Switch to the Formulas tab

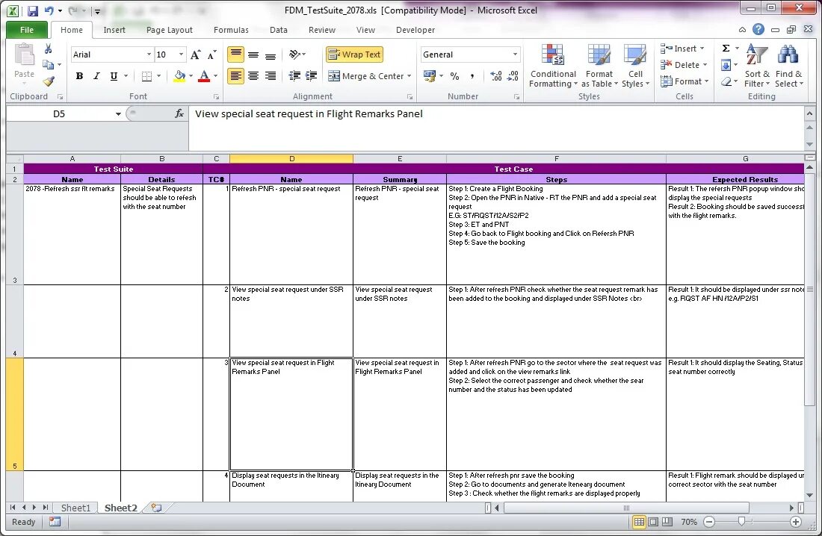tap(231, 30)
